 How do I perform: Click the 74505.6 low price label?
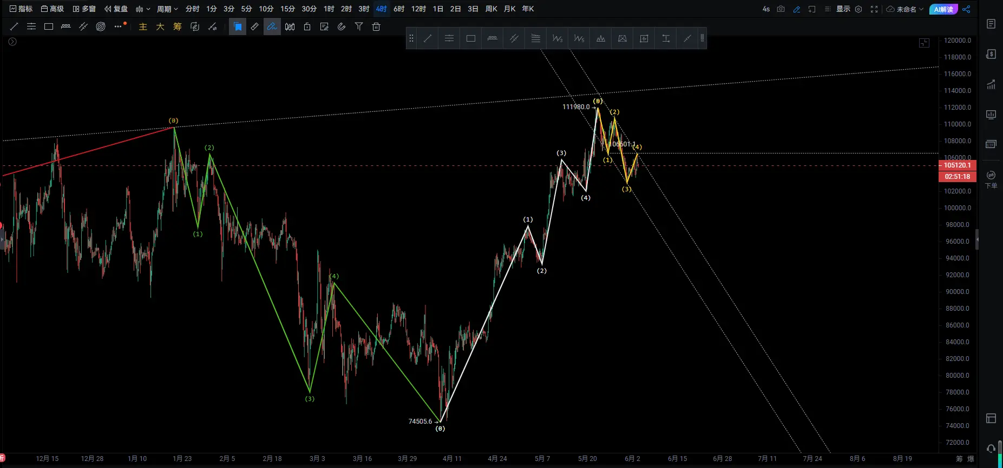420,422
